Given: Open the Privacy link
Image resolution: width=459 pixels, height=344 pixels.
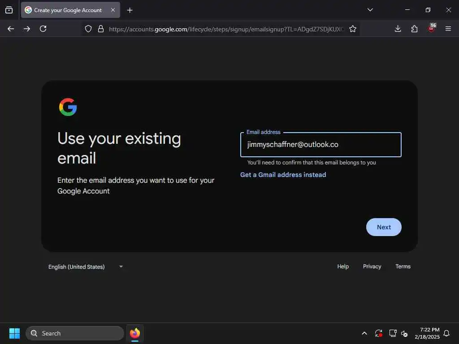Looking at the screenshot, I should [x=372, y=266].
